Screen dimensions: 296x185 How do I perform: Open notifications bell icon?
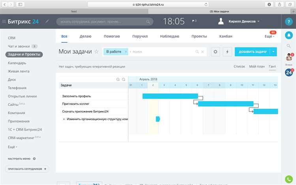289,35
